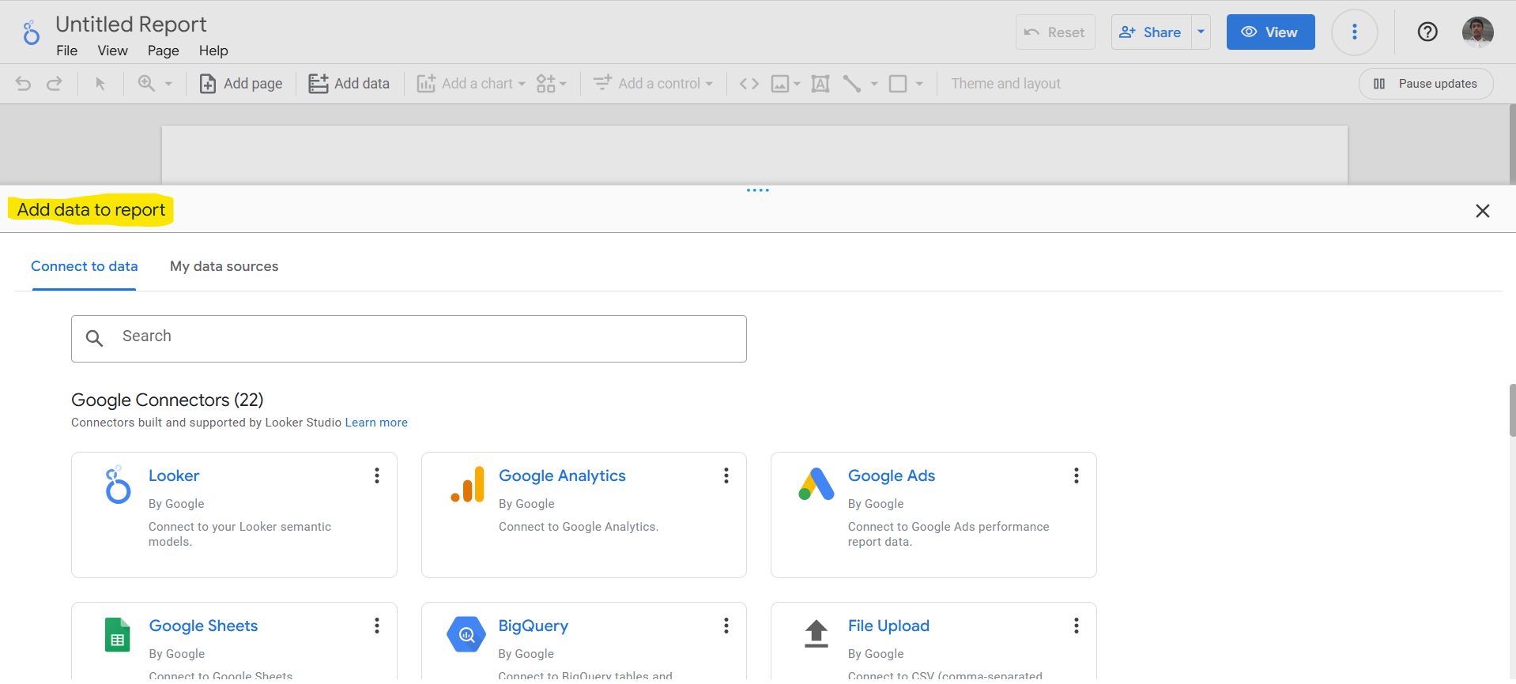Click the undo arrow icon
This screenshot has height=684, width=1516.
point(24,84)
